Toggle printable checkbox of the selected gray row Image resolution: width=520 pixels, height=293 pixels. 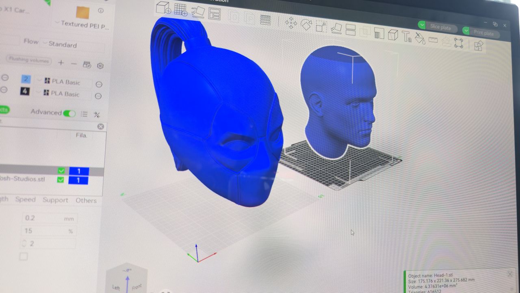(61, 171)
